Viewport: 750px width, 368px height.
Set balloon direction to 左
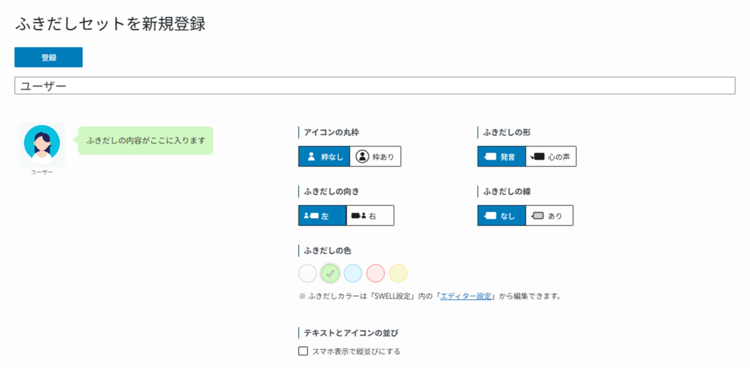pos(322,216)
